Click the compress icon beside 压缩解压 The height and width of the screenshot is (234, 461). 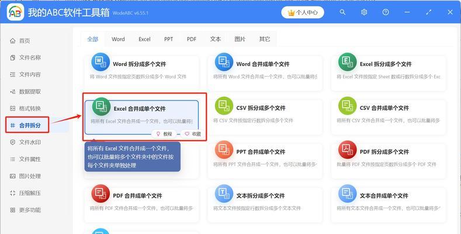click(13, 194)
